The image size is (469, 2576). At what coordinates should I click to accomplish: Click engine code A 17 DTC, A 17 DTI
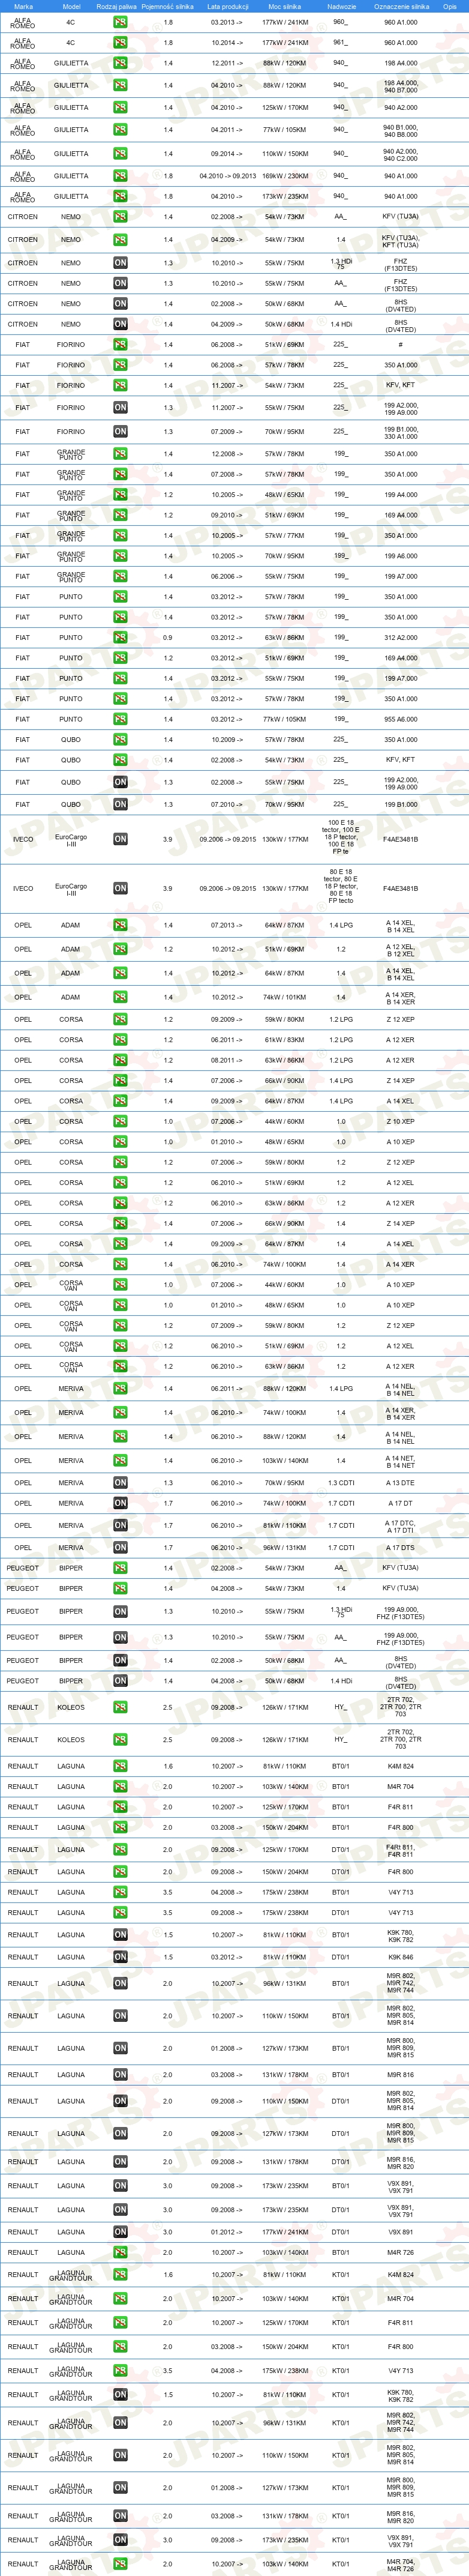[401, 1526]
